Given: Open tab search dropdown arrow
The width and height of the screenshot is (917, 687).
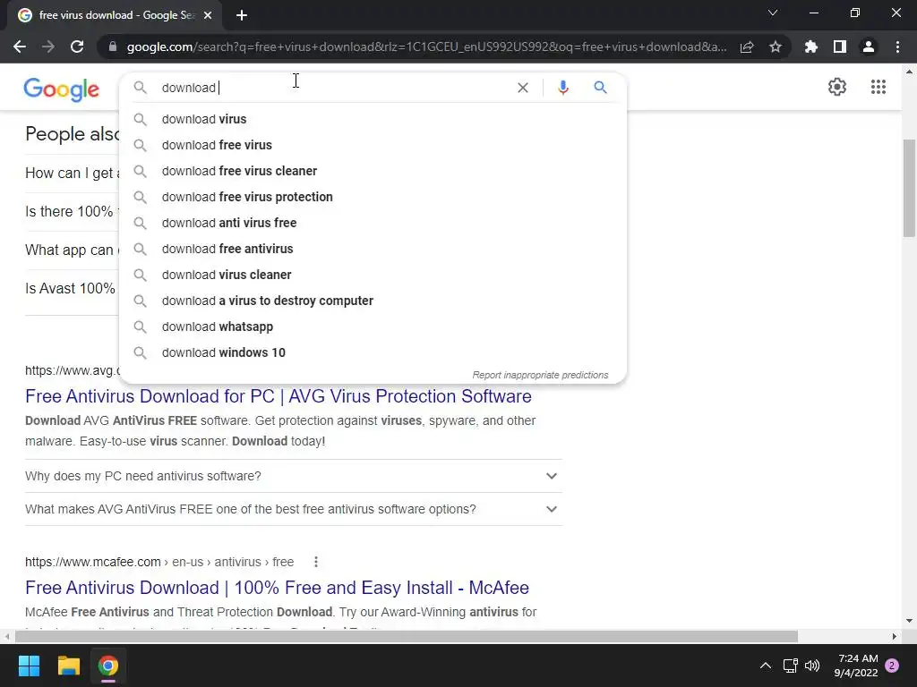Looking at the screenshot, I should pos(773,13).
